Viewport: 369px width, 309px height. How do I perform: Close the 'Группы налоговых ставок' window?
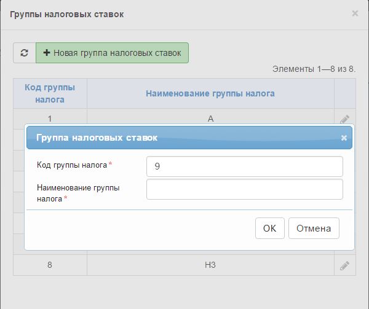355,14
